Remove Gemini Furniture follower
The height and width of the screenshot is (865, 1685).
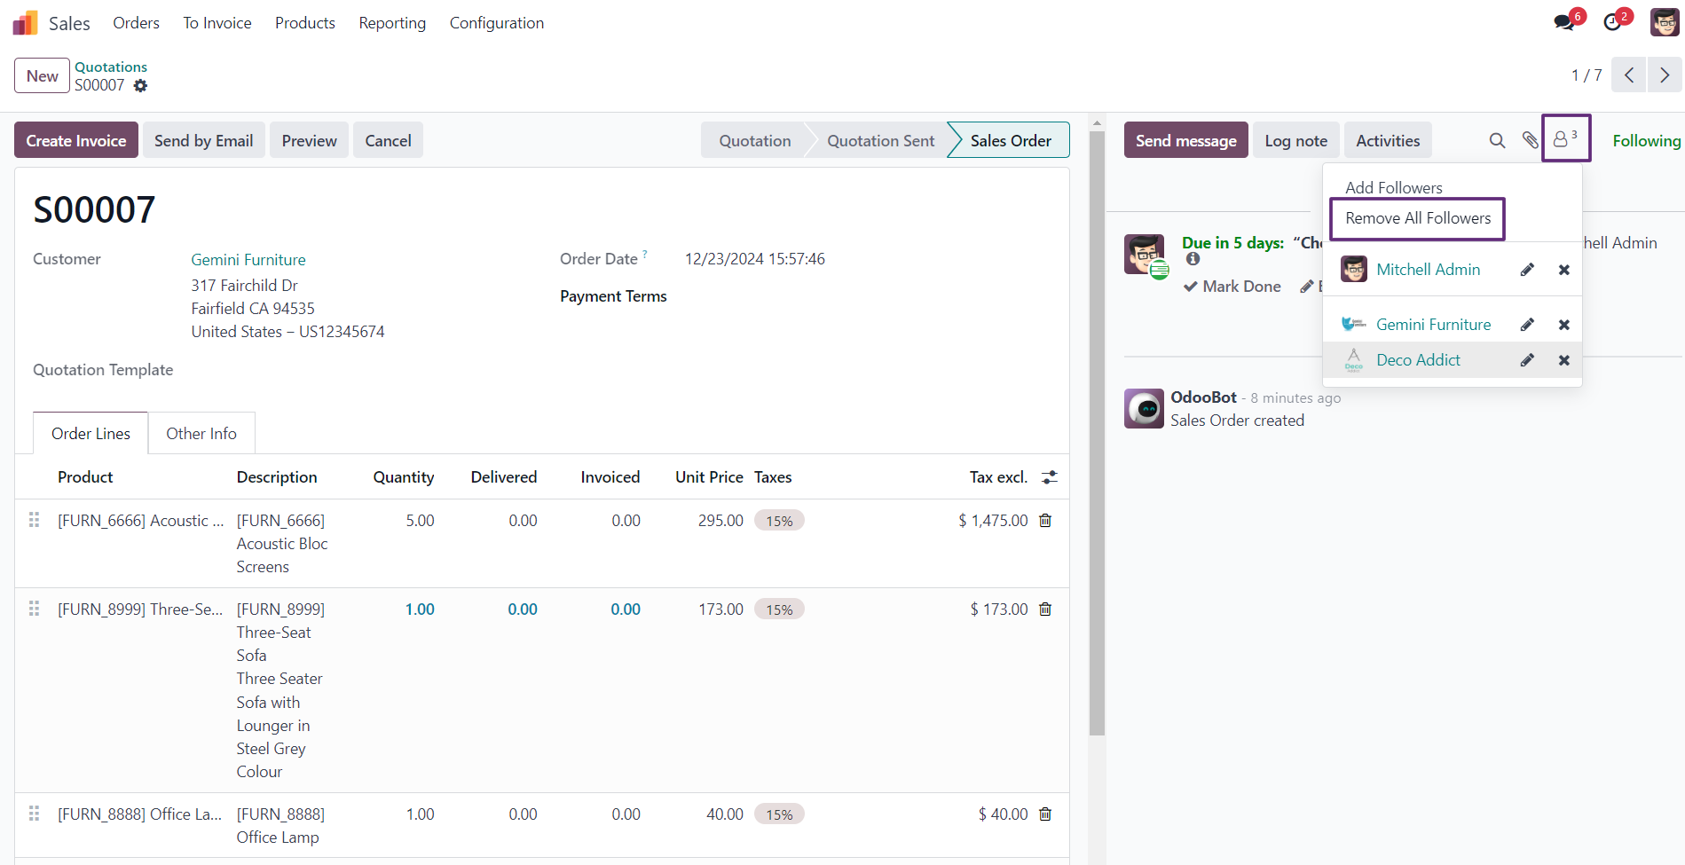point(1564,325)
